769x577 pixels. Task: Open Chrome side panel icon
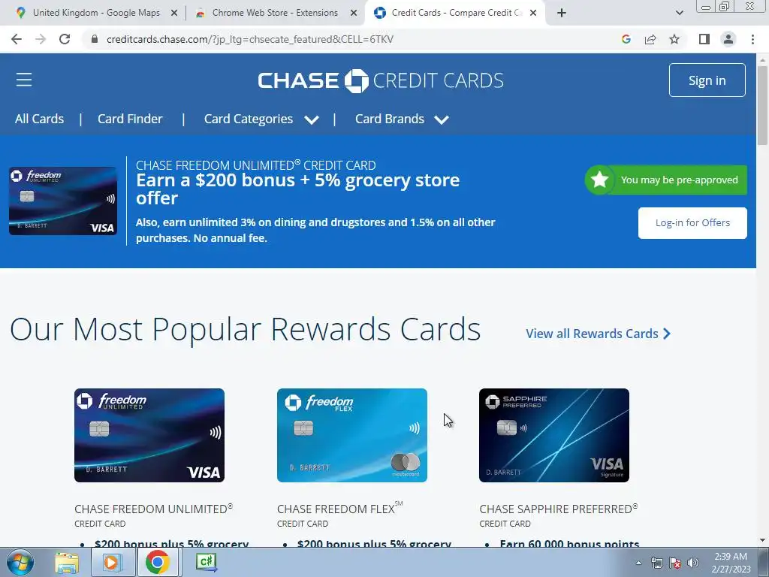pyautogui.click(x=704, y=39)
